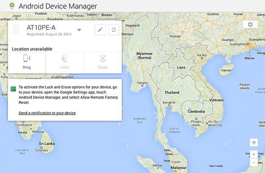The height and width of the screenshot is (173, 265).
Task: Click the Lucknow city label
Action: 56,19
